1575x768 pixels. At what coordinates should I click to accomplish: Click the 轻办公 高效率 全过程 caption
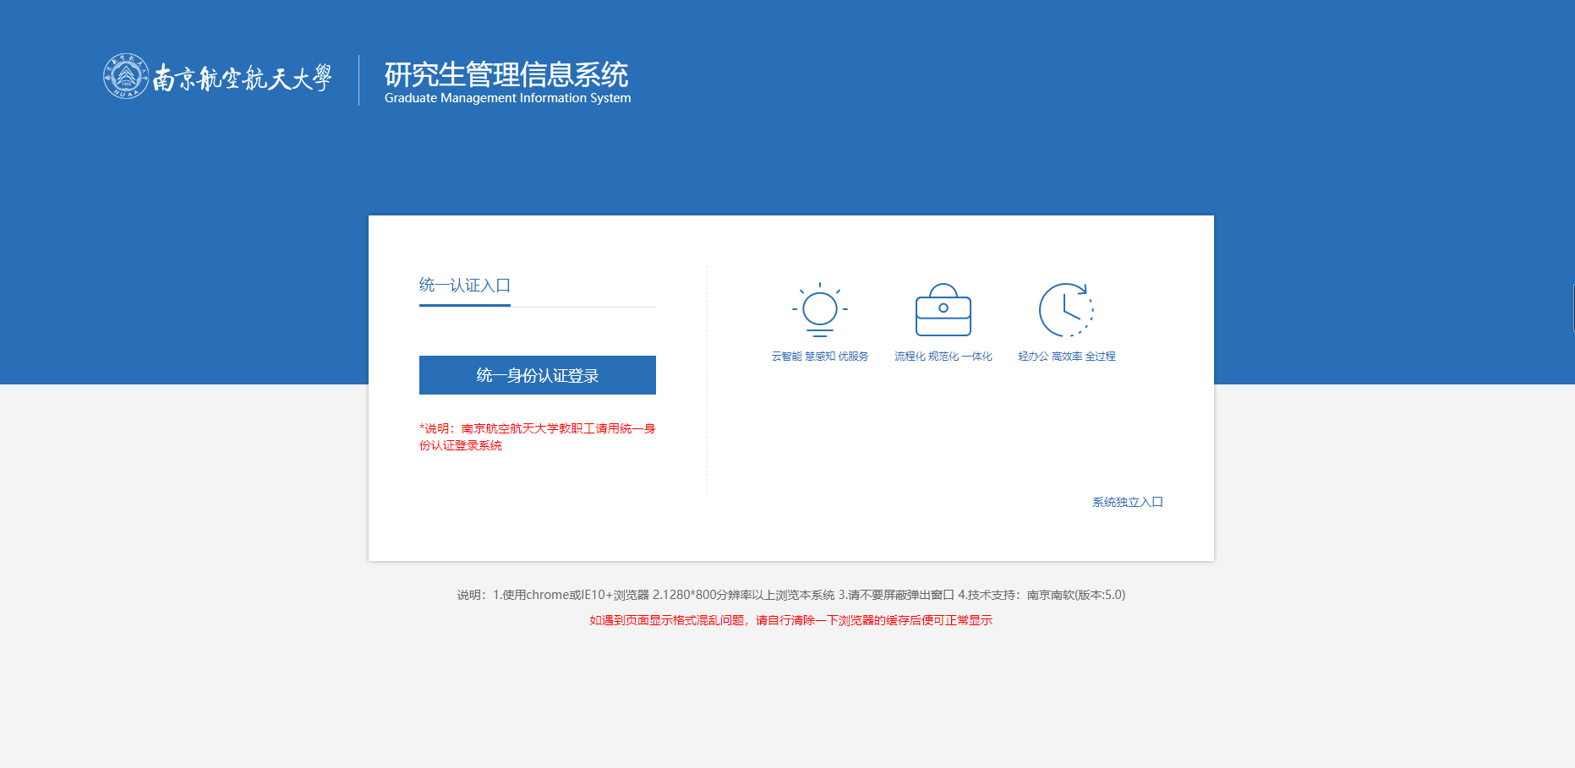pos(1066,357)
